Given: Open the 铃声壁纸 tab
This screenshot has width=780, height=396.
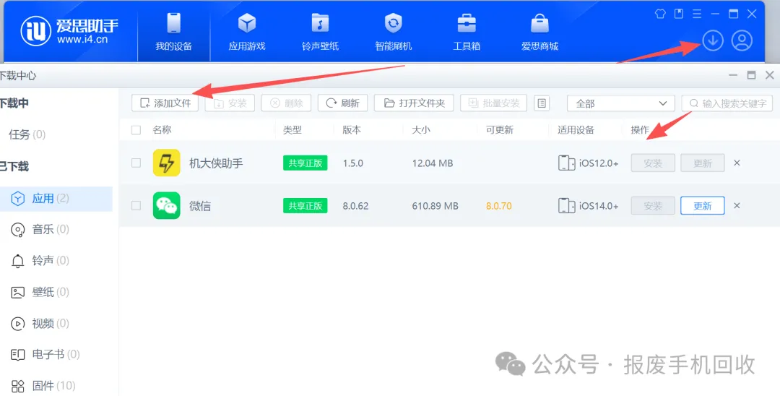Looking at the screenshot, I should [320, 33].
